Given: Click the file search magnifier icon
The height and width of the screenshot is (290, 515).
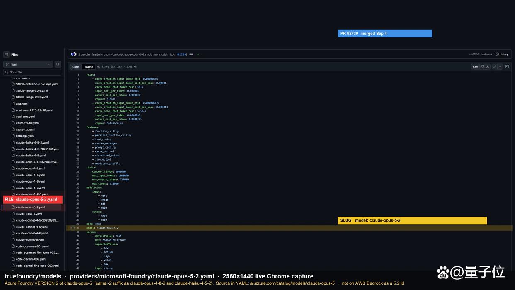Looking at the screenshot, I should (58, 64).
